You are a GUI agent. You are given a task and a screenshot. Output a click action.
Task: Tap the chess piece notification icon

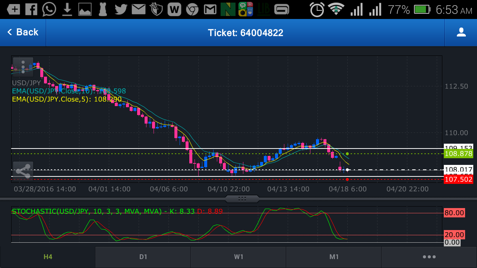pos(103,9)
